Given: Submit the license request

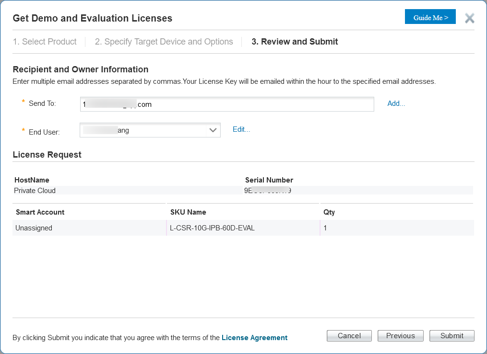Looking at the screenshot, I should (451, 336).
